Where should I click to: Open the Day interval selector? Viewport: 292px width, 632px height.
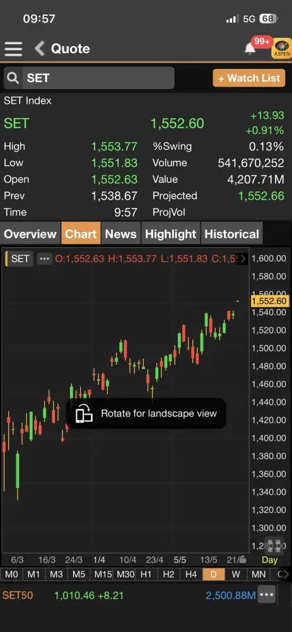point(269,559)
